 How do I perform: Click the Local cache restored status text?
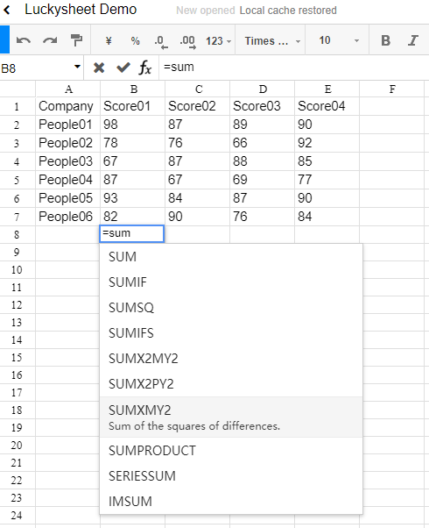(288, 11)
